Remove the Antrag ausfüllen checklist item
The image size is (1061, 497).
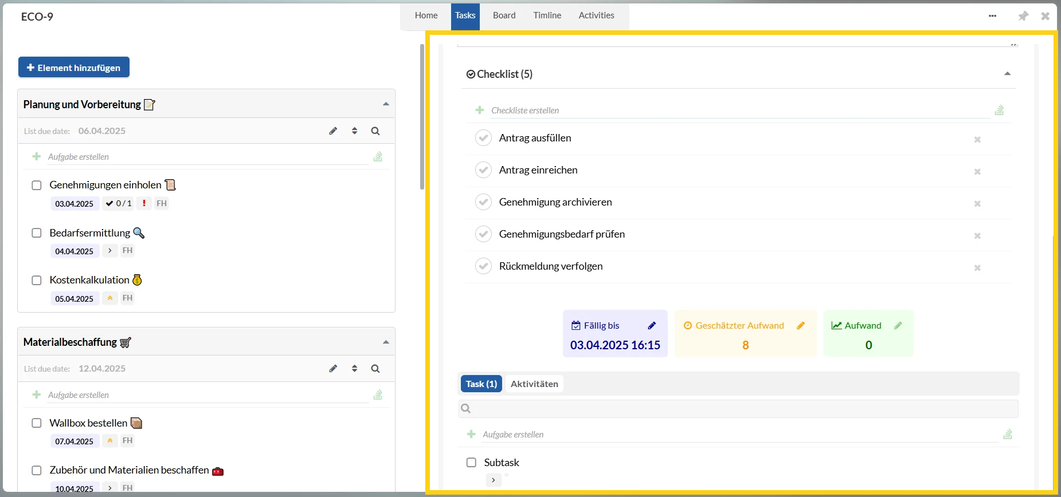click(977, 140)
